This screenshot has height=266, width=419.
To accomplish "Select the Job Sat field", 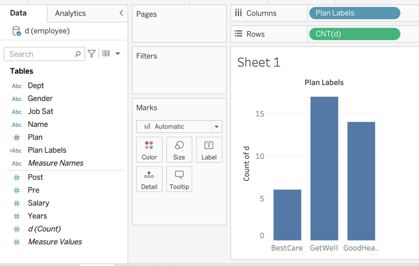I will click(x=40, y=111).
